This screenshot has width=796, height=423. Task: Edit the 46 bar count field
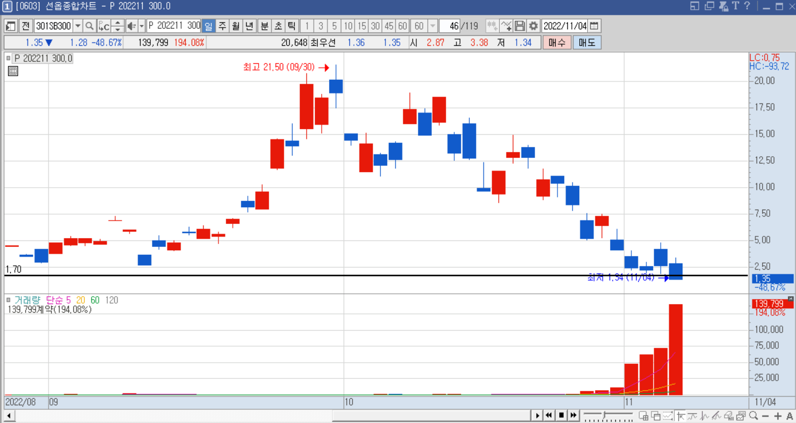tap(451, 26)
